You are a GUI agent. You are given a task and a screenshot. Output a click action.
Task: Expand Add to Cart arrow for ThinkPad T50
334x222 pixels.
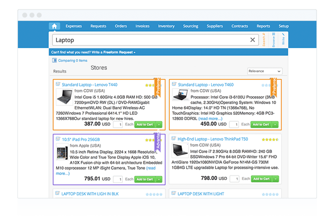(276, 179)
